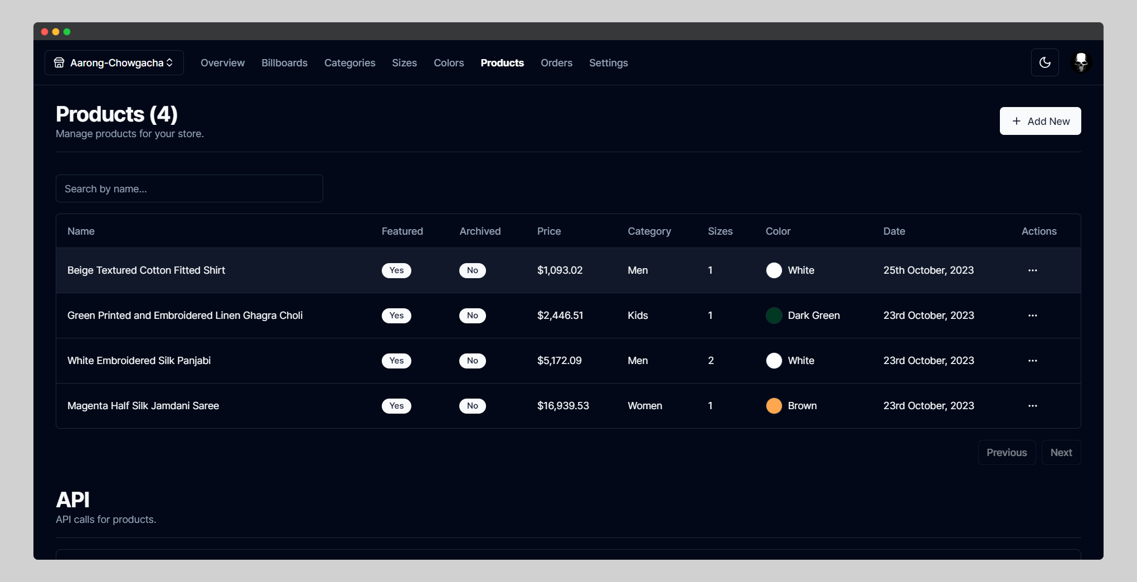Select 'Beige Textured Cotton Fitted Shirt' name
The height and width of the screenshot is (582, 1137).
coord(146,270)
